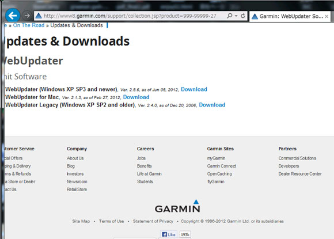Click the Garmin logo in footer
334x239 pixels.
[x=177, y=206]
